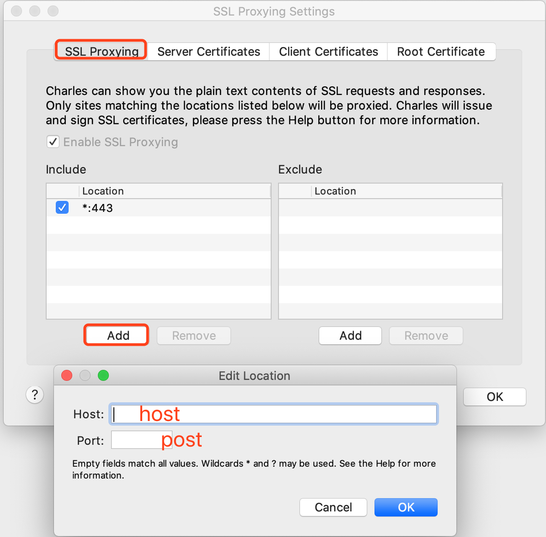Confirm with OK in Edit Location dialog

tap(406, 507)
